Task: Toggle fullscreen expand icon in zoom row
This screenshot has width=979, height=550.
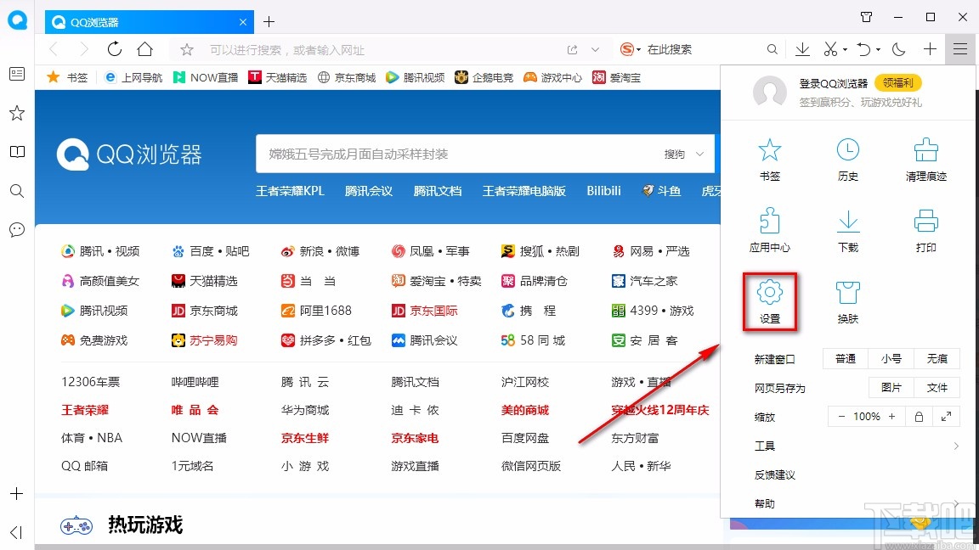Action: (x=946, y=417)
